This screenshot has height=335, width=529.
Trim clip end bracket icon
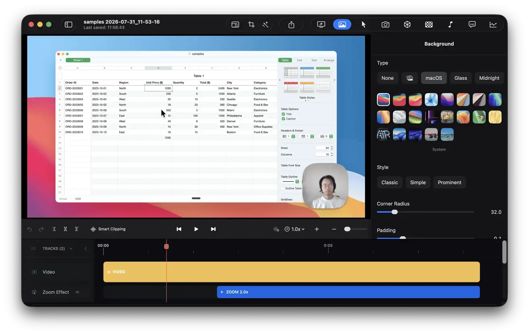(77, 229)
